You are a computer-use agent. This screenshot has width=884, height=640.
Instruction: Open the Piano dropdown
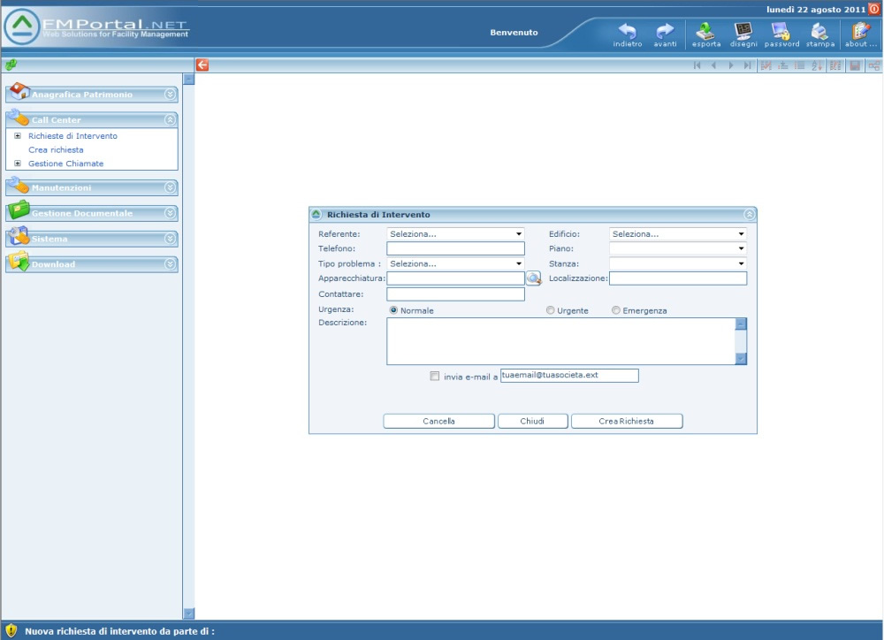(678, 248)
